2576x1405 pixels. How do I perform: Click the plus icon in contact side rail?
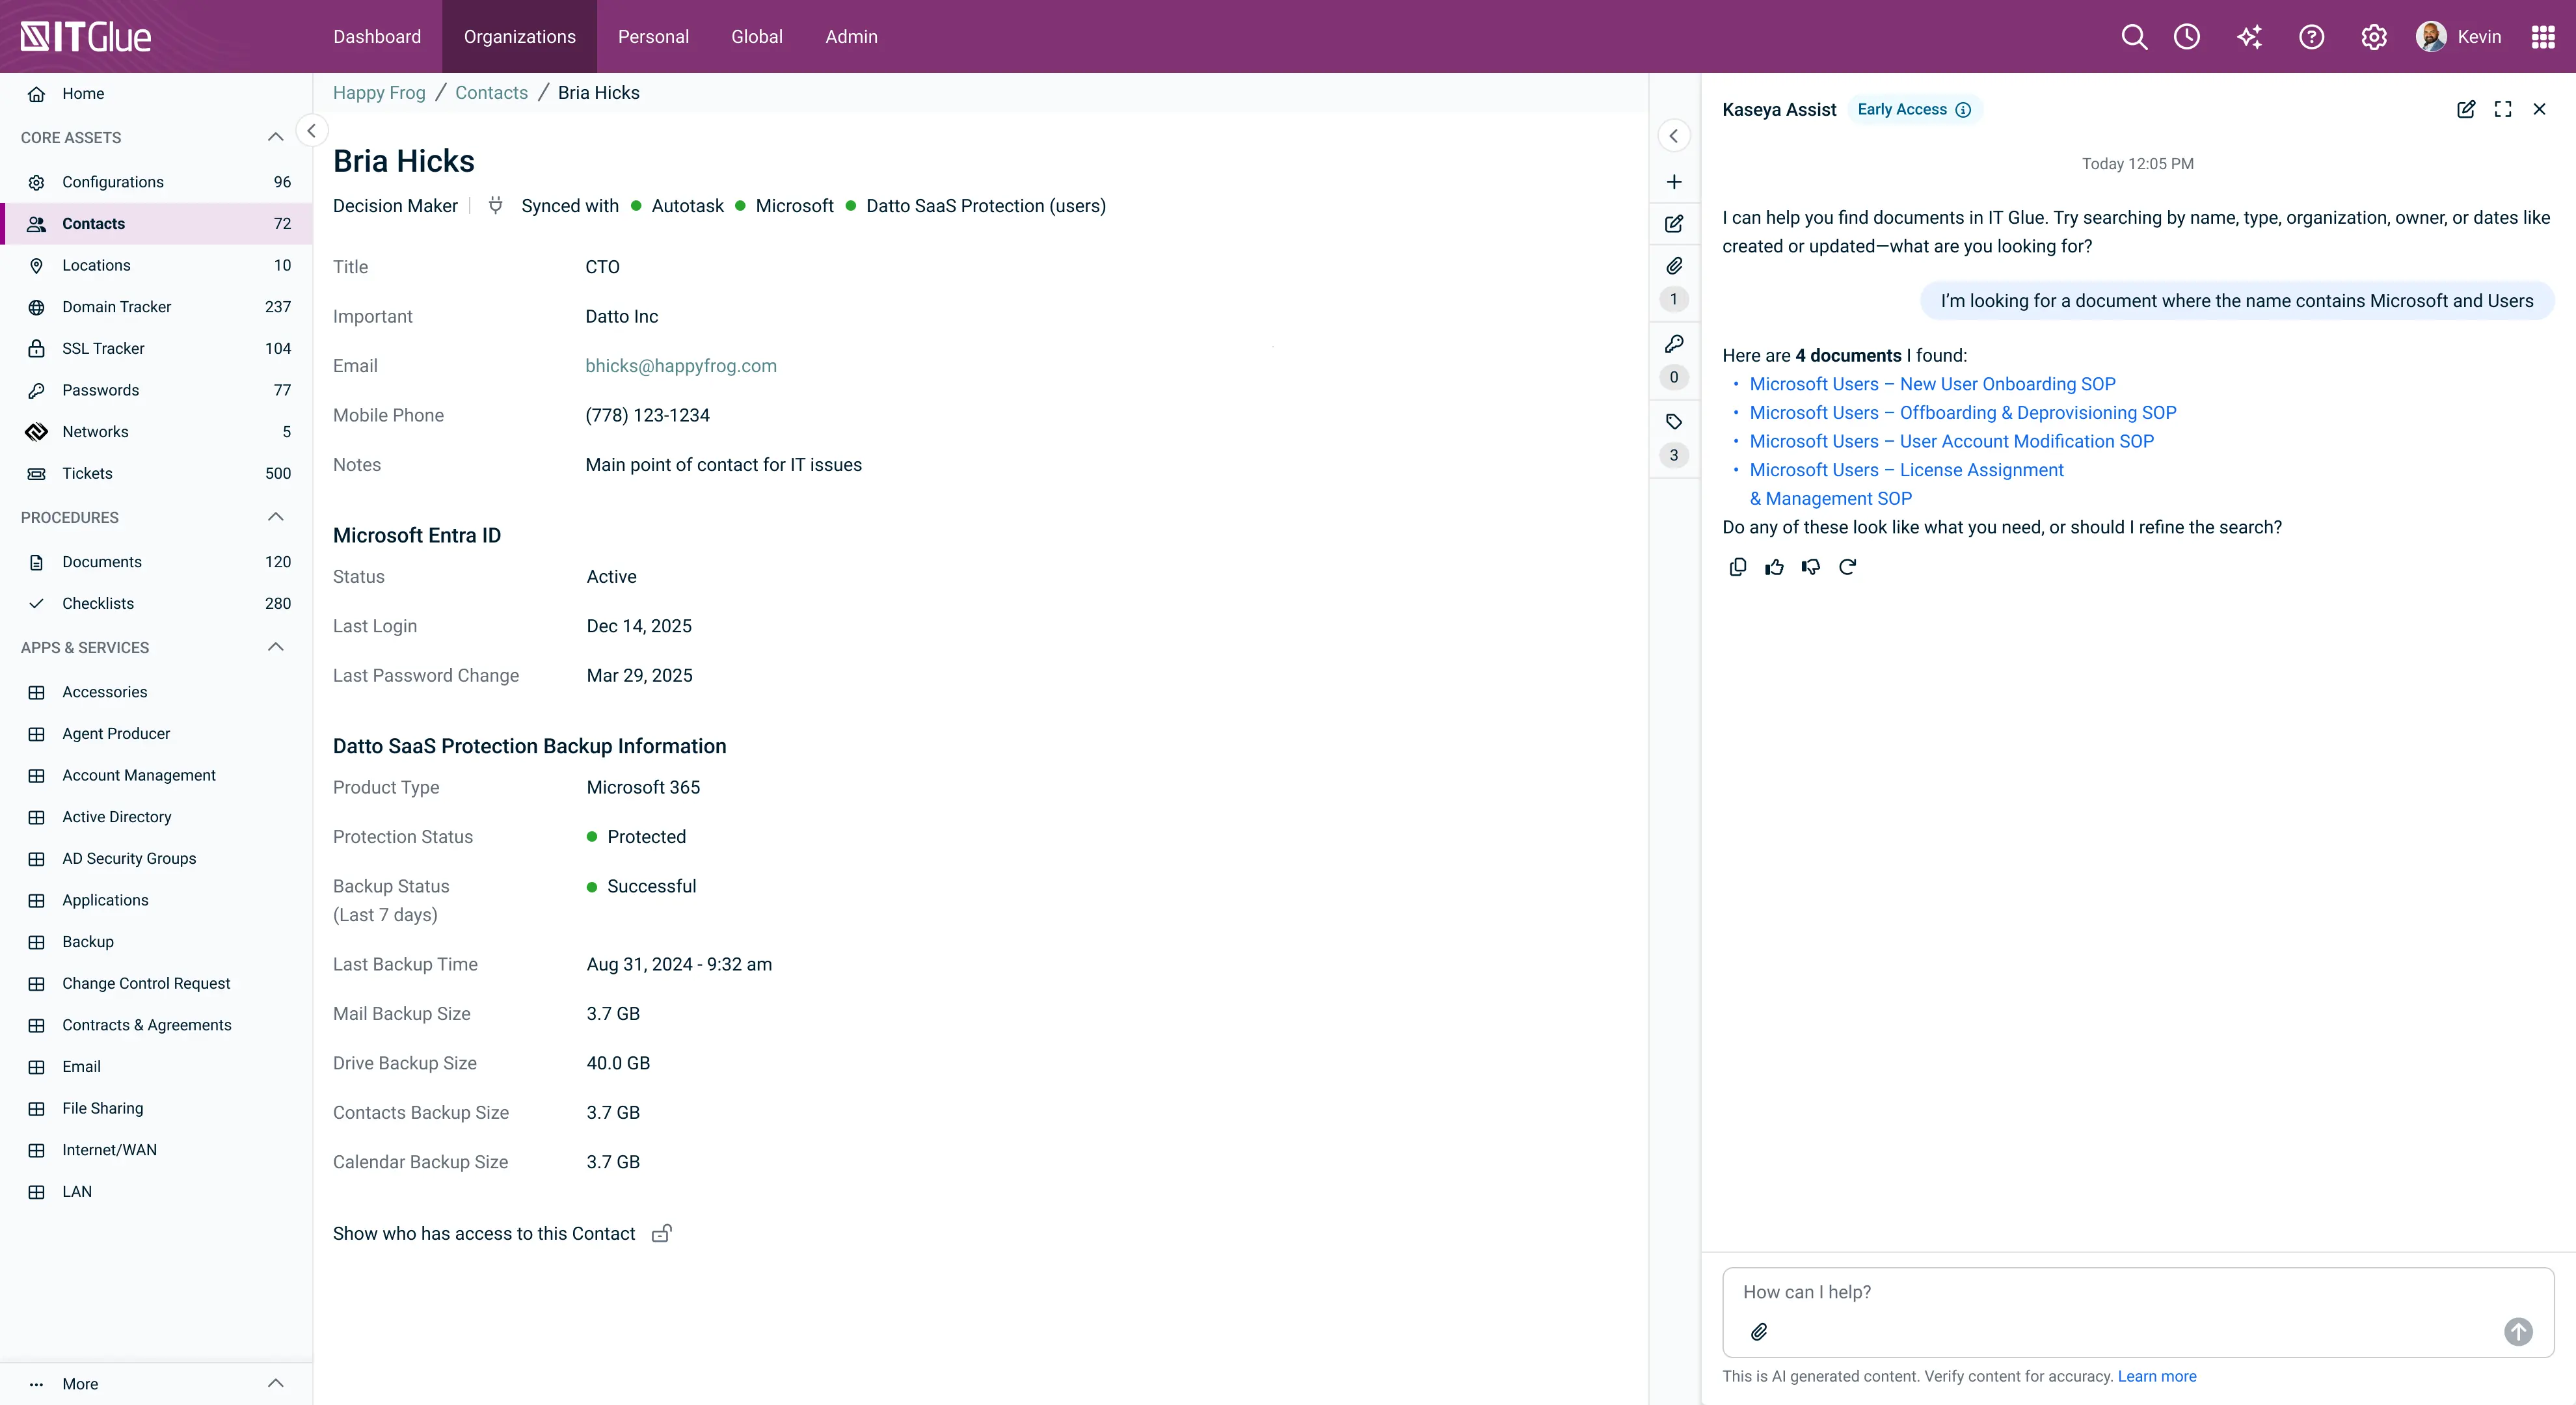point(1674,182)
